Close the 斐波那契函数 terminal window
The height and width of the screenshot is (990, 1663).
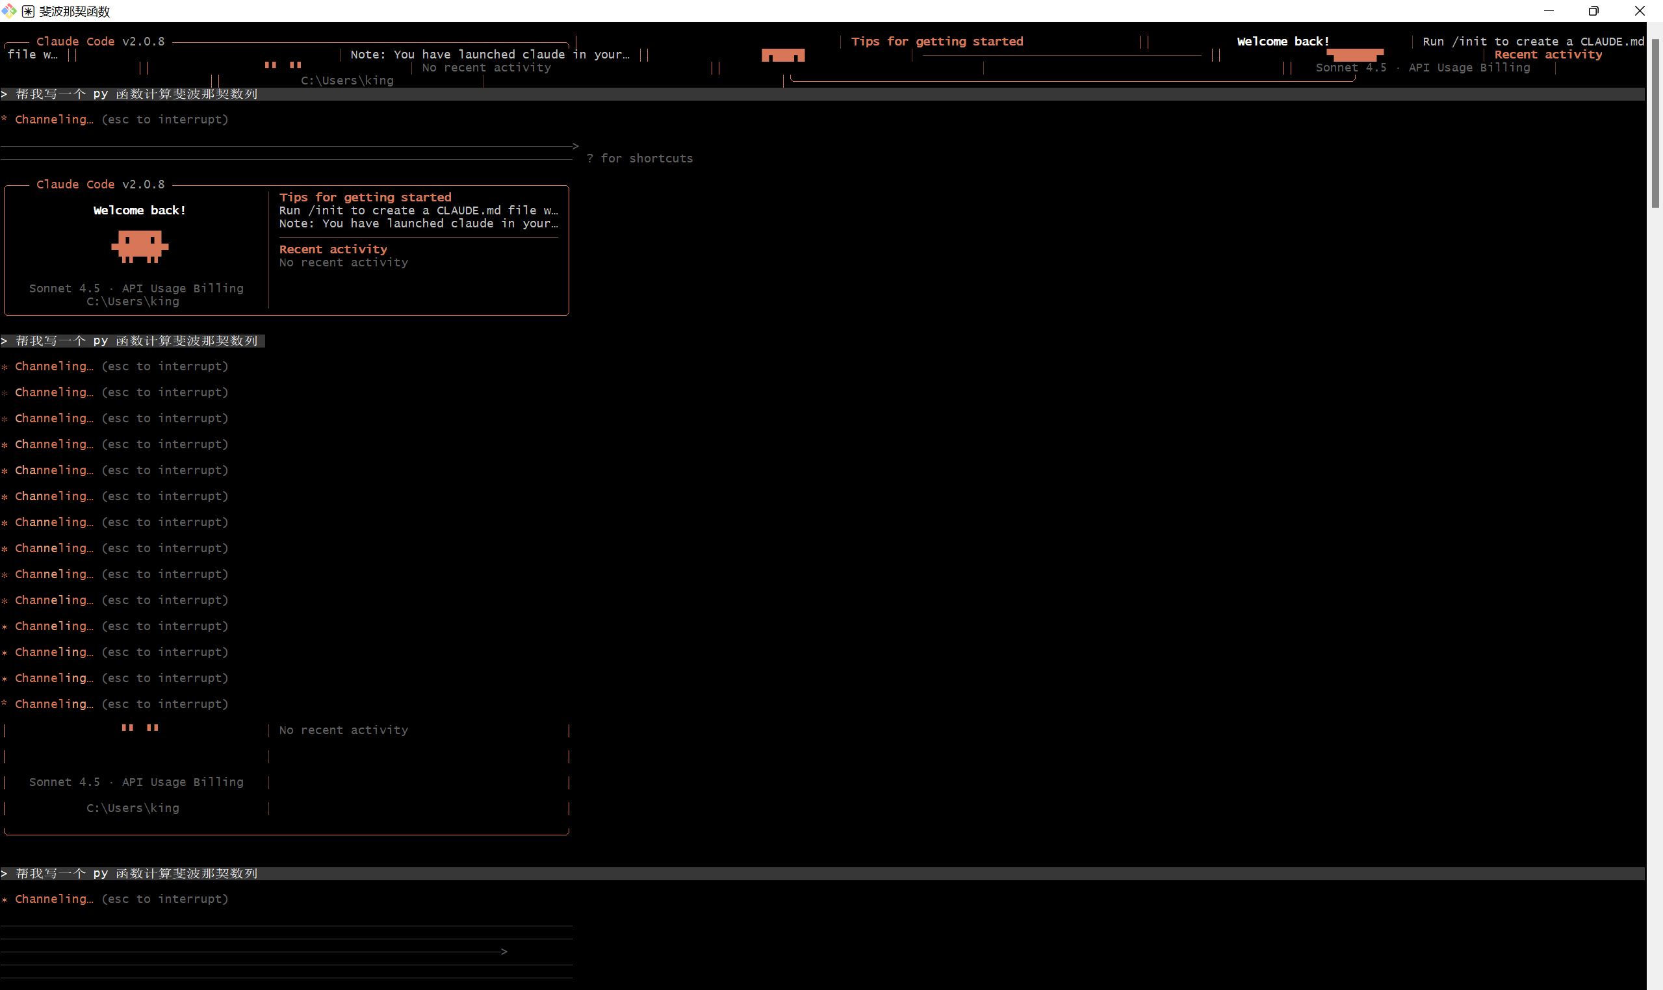(x=1639, y=10)
